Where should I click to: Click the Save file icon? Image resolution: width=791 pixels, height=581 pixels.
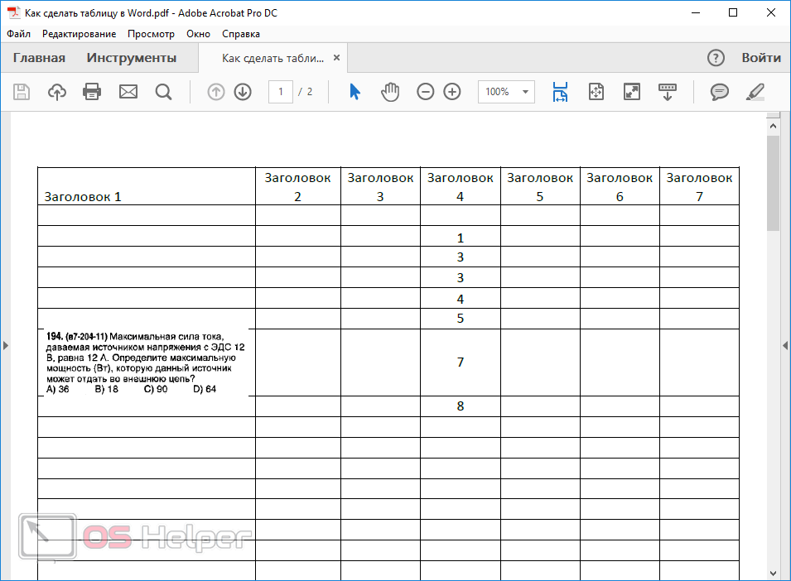coord(22,92)
